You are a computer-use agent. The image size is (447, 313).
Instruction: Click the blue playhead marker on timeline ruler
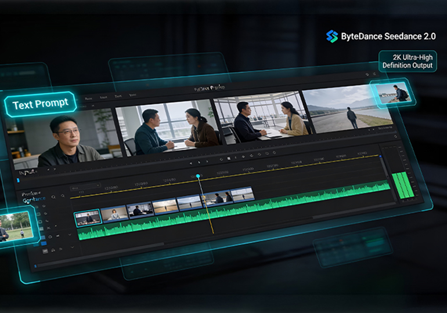pos(198,176)
